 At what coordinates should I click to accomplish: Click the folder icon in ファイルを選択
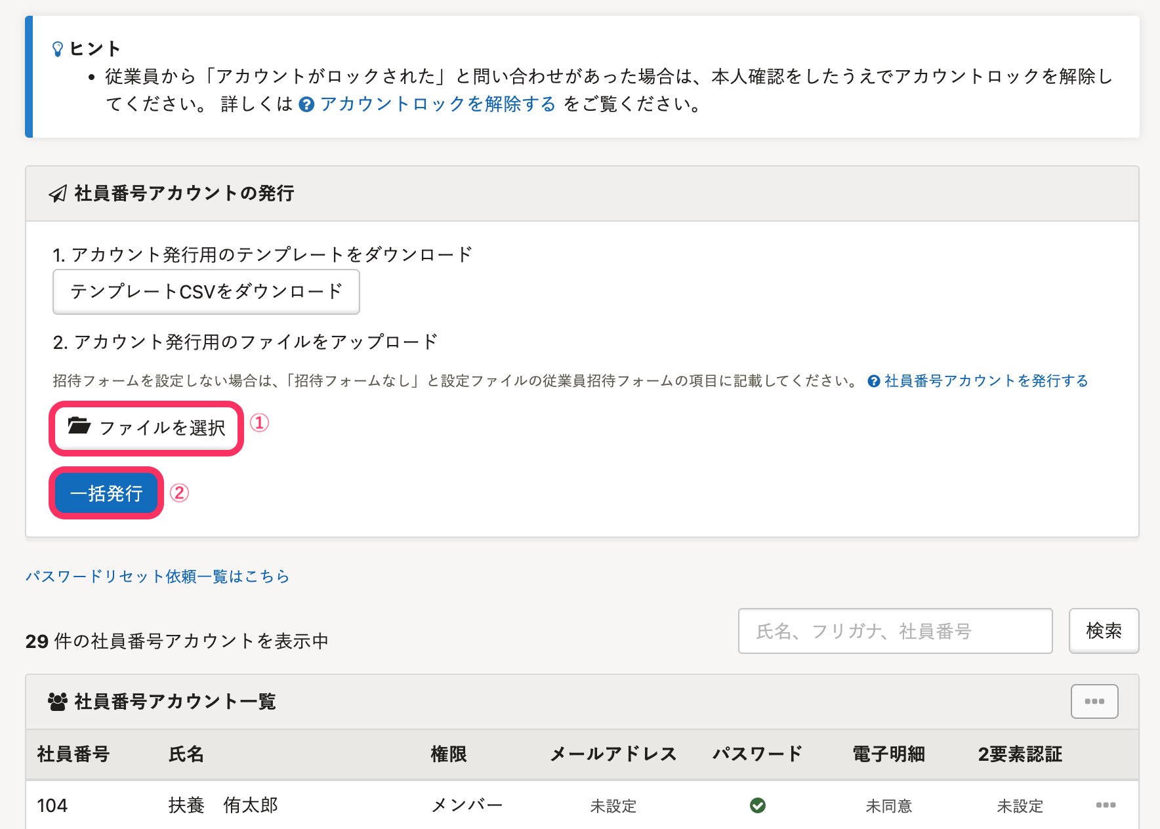[x=79, y=426]
